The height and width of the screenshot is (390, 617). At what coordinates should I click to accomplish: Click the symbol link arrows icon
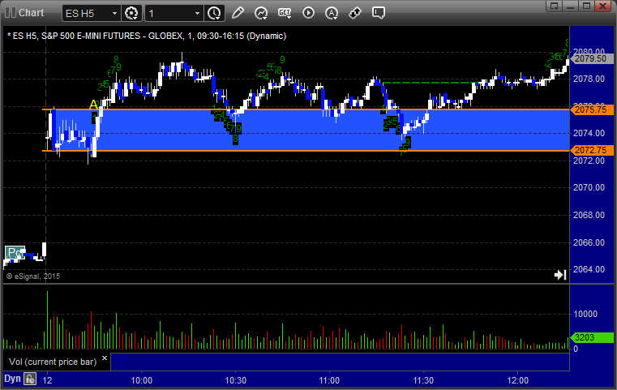tap(355, 13)
